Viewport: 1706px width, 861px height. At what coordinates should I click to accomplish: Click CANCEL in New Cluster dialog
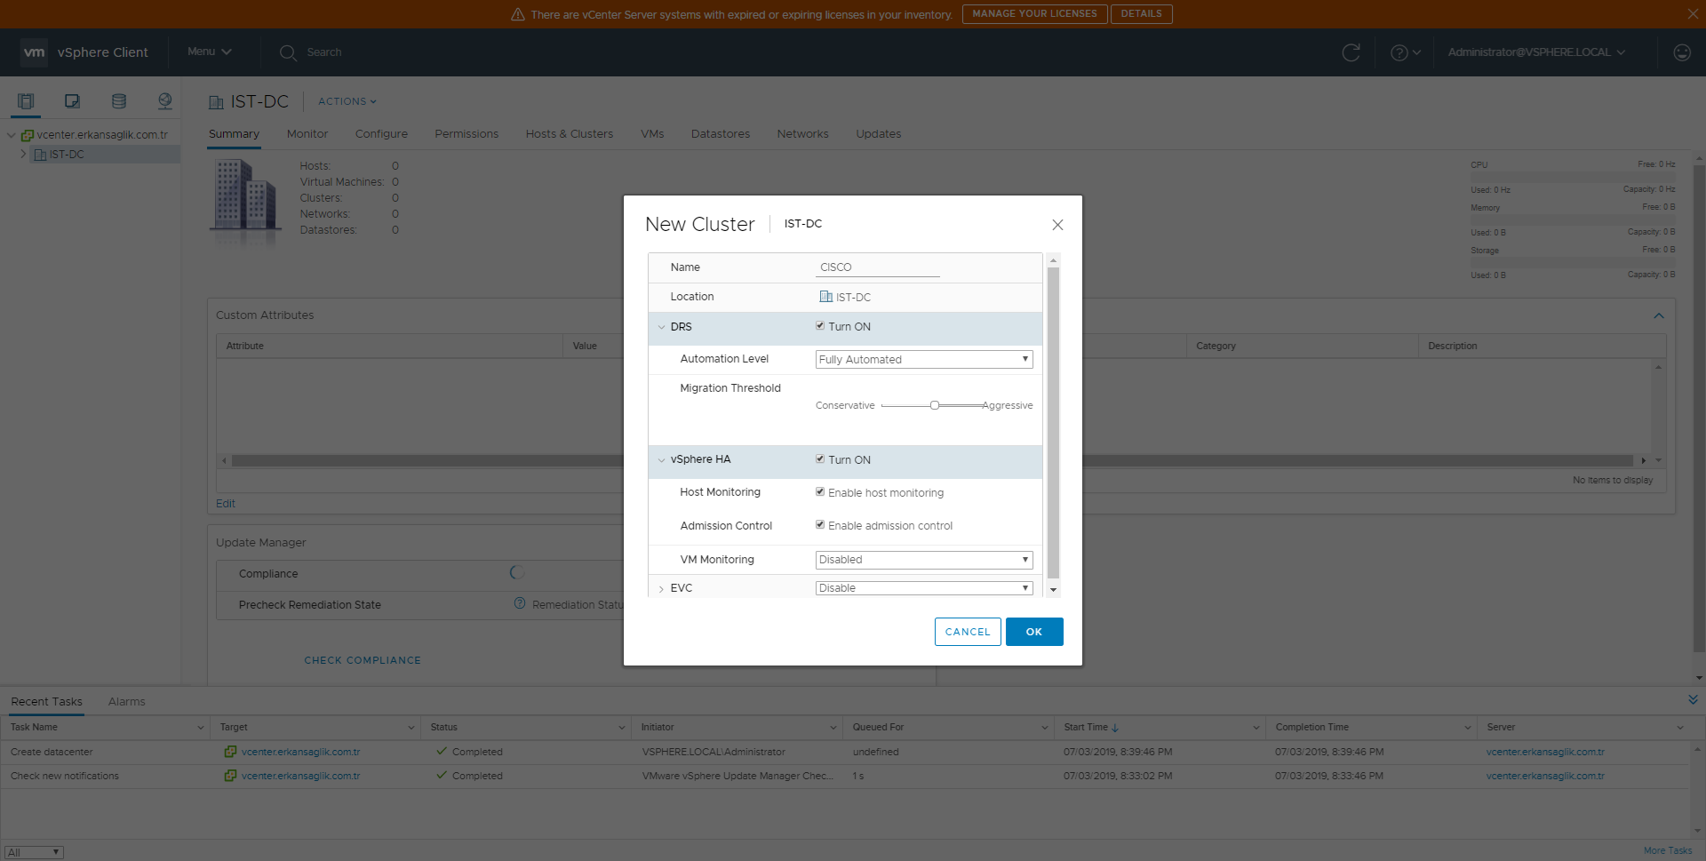coord(968,632)
